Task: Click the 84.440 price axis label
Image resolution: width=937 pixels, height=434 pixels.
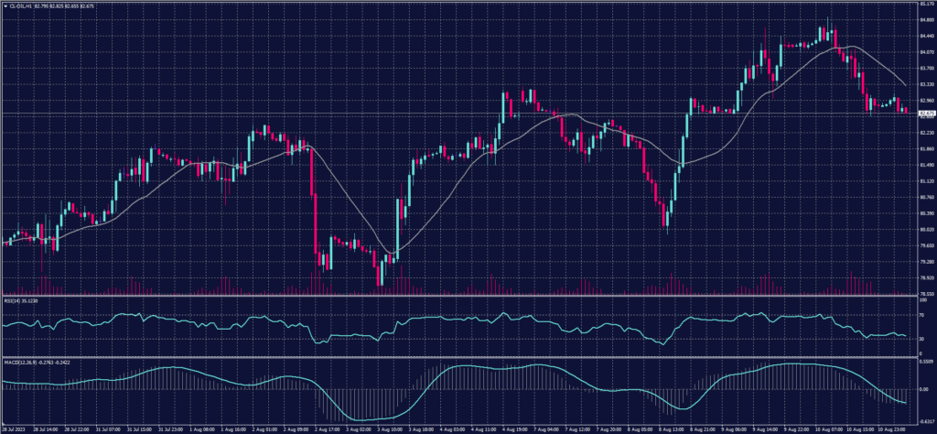Action: 923,36
